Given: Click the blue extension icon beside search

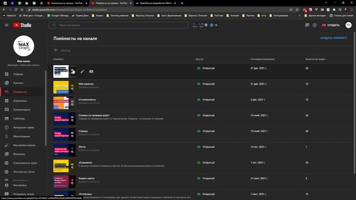Looking at the screenshot, I should coord(211,25).
